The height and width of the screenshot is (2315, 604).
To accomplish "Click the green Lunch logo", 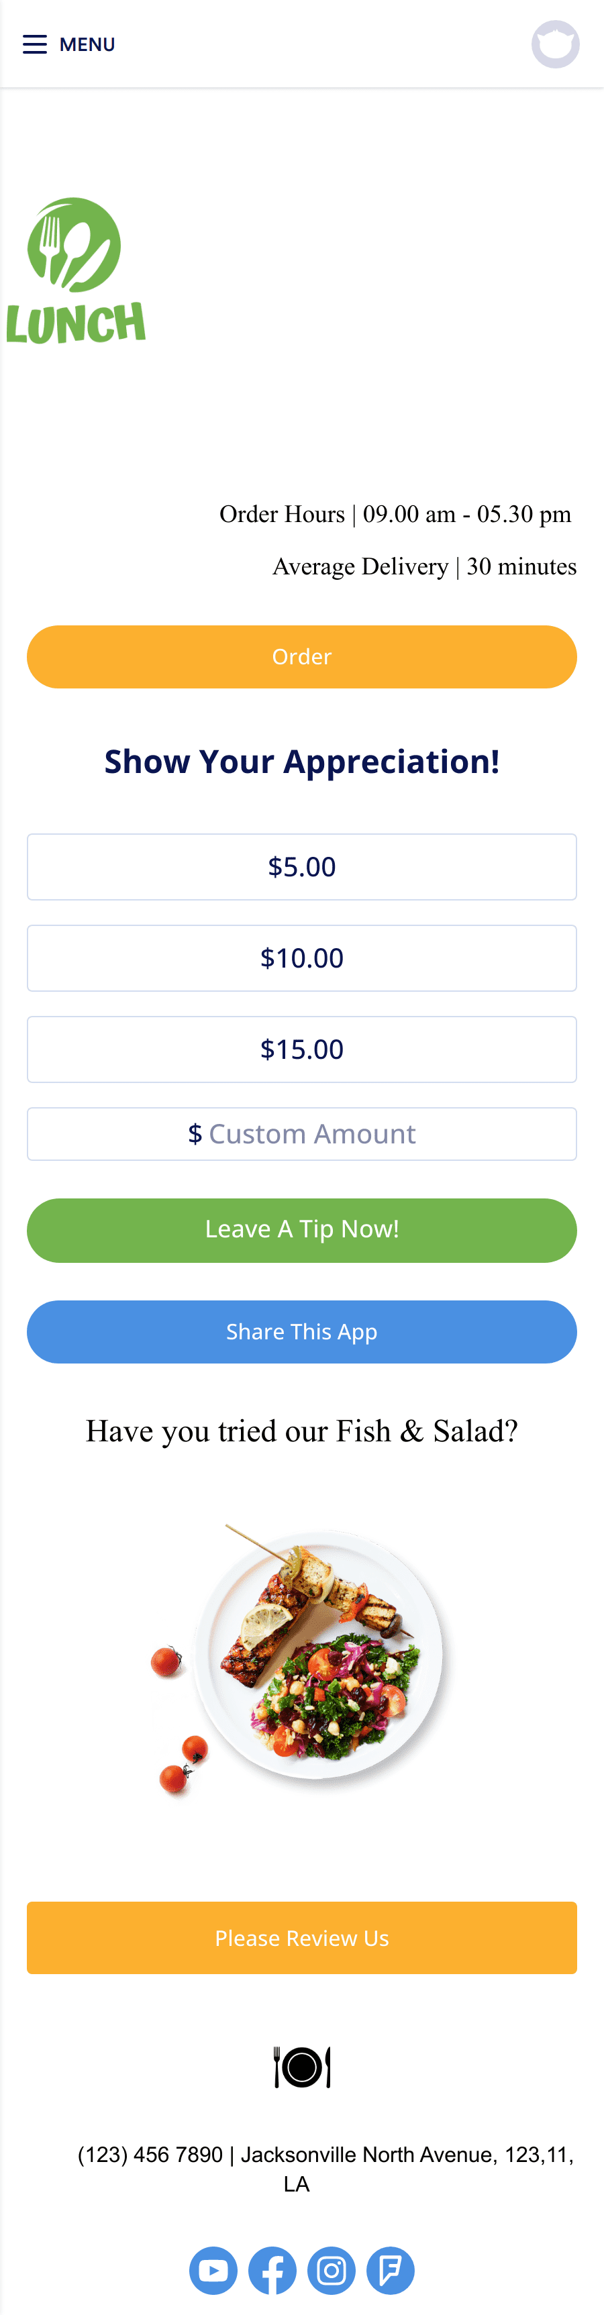I will tap(75, 271).
